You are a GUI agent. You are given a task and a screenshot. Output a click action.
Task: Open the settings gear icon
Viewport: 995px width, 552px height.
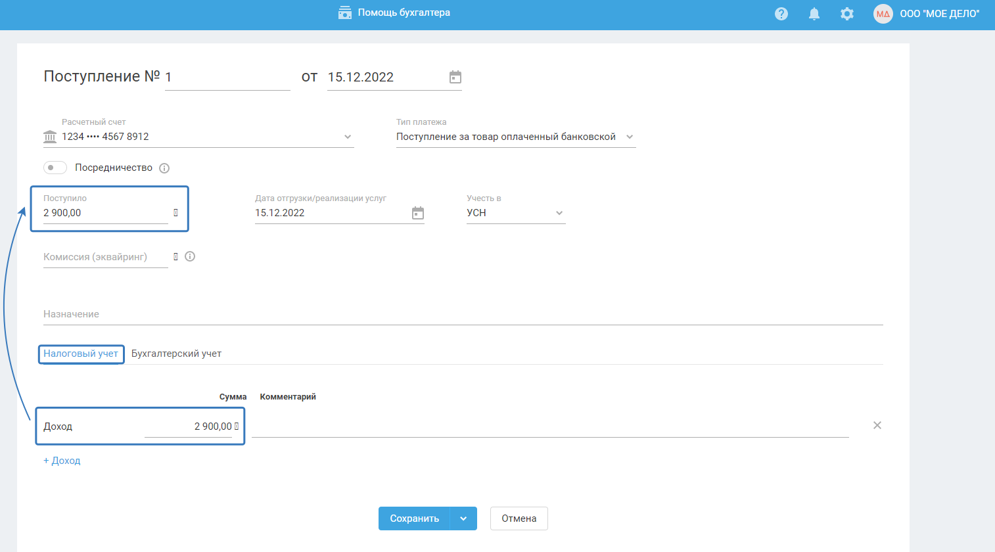[x=847, y=13]
